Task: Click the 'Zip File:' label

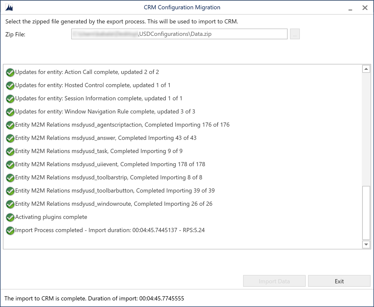Action: (15, 34)
